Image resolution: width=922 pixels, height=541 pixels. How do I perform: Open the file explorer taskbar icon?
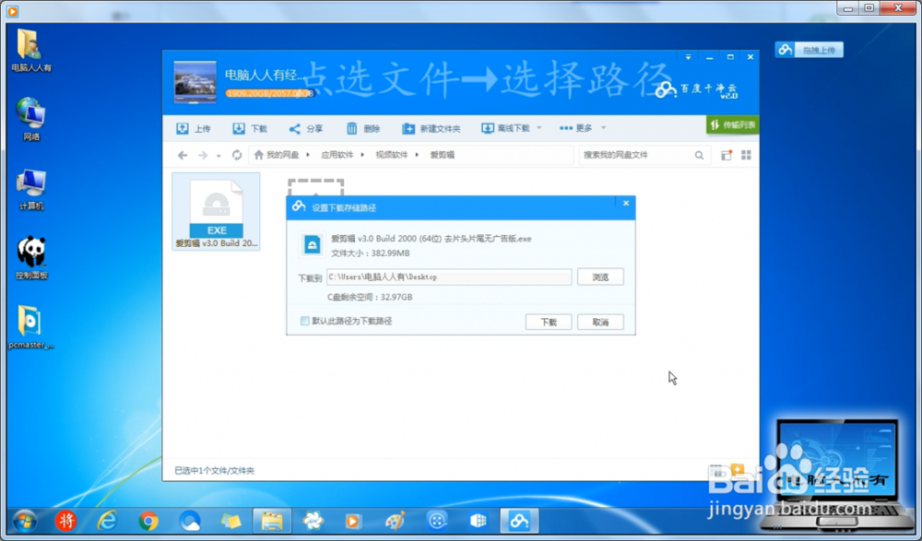point(272,521)
